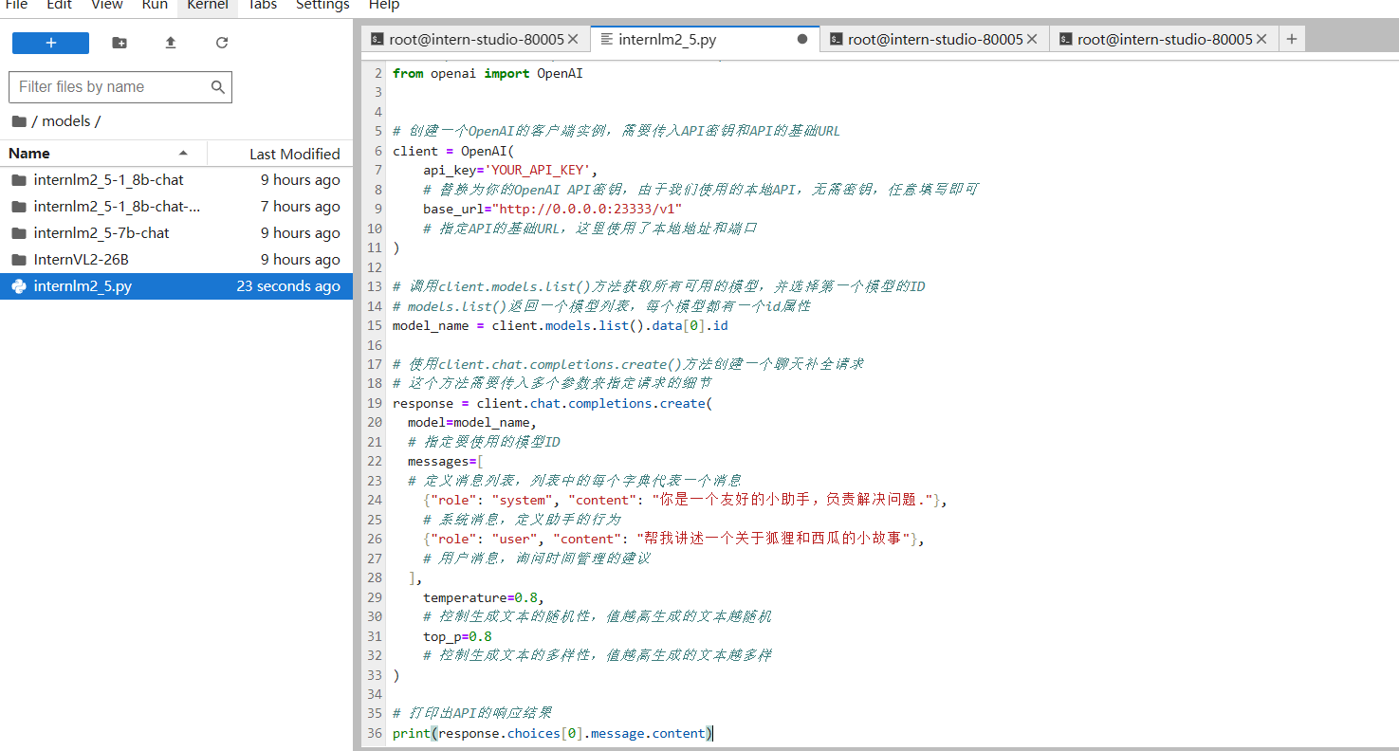Add a new tab with the plus button
The image size is (1399, 751).
tap(1292, 39)
